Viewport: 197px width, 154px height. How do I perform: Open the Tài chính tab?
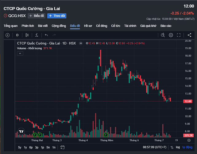coord(130,26)
